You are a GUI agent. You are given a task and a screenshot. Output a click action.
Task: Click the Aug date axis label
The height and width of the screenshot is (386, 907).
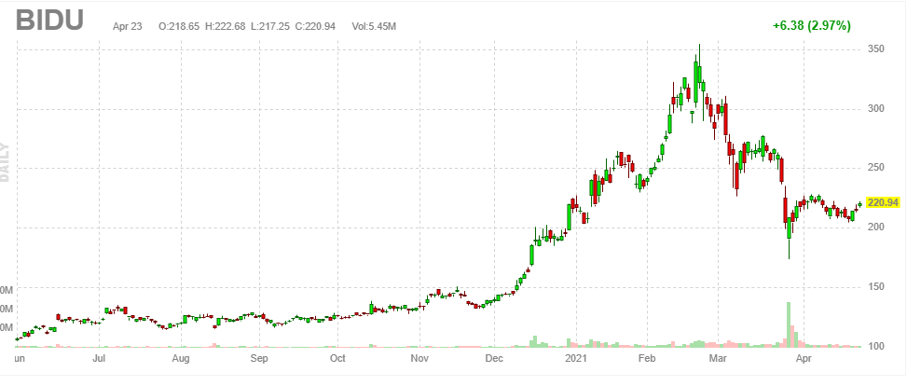click(x=181, y=359)
